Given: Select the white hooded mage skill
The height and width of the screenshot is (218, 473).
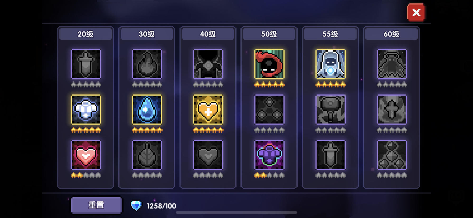Looking at the screenshot, I should tap(330, 64).
